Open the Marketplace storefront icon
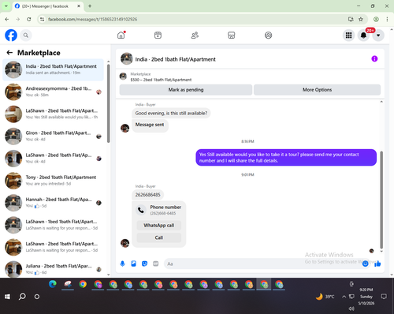 [x=232, y=36]
